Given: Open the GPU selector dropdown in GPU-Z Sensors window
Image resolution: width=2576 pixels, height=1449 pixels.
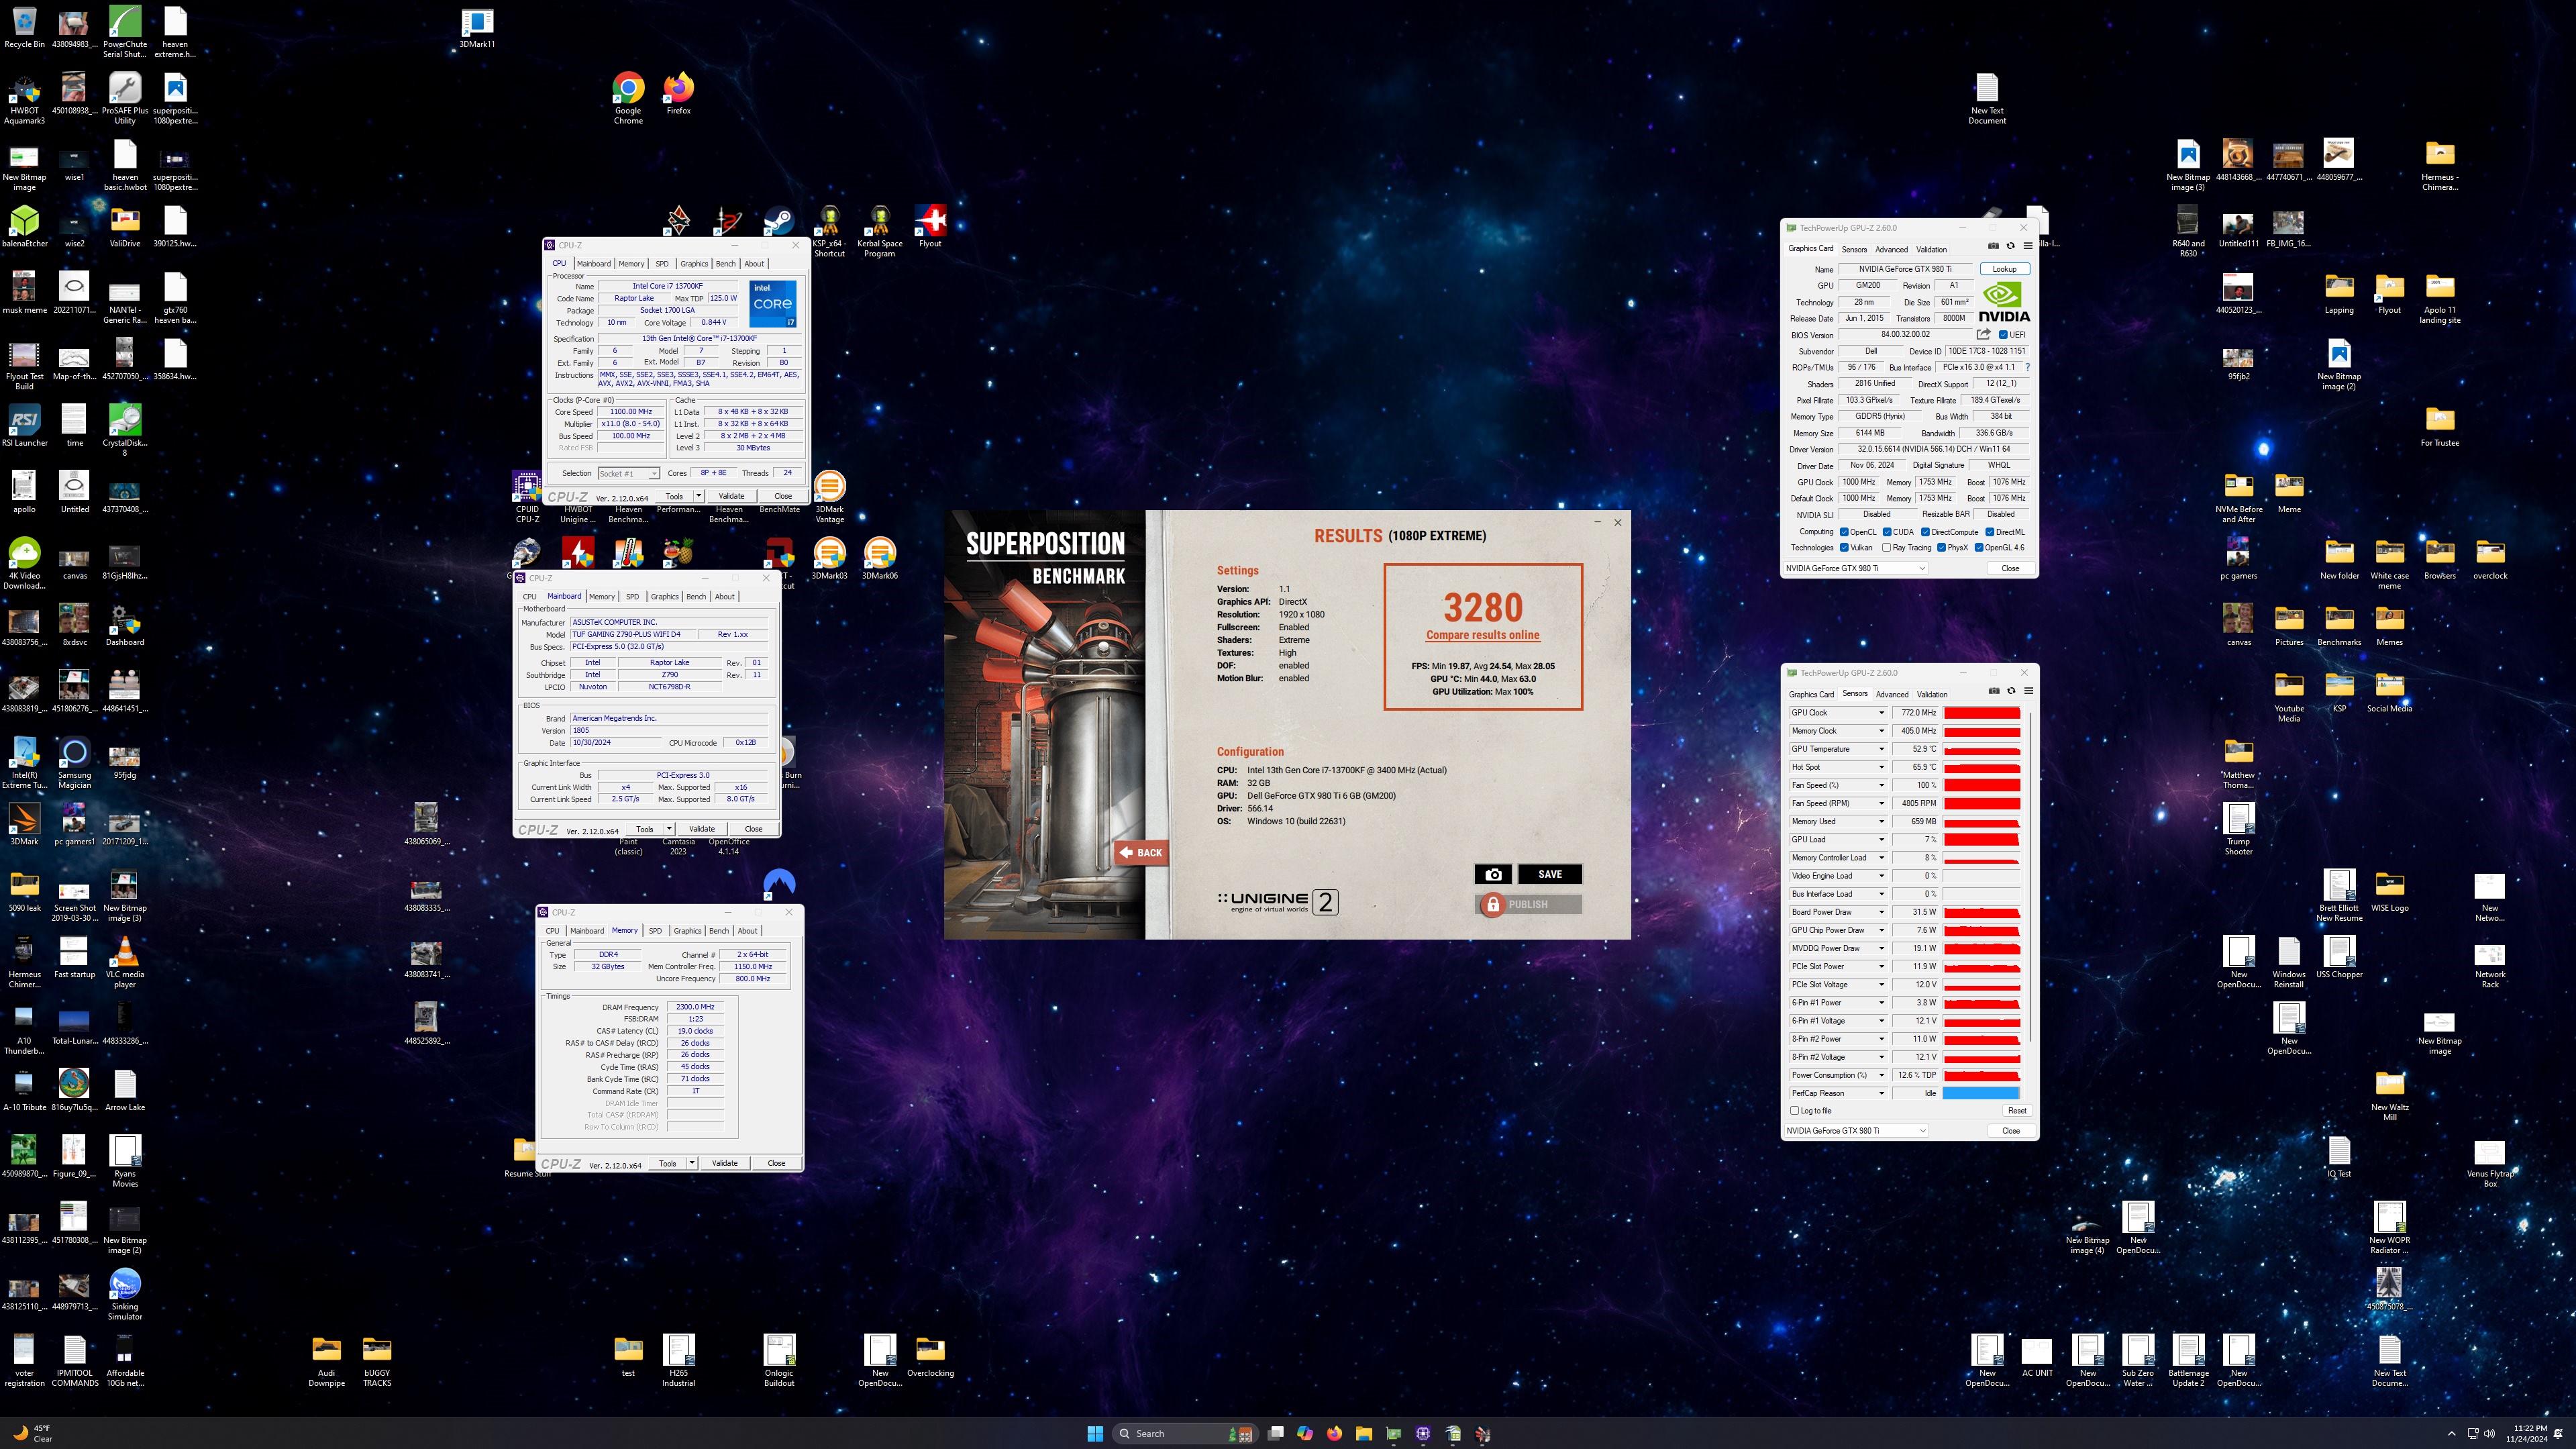Looking at the screenshot, I should coord(1857,1130).
